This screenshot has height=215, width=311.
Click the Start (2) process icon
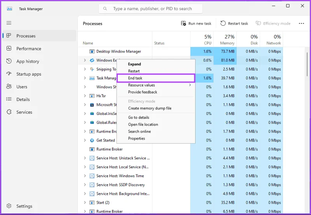tap(92, 203)
